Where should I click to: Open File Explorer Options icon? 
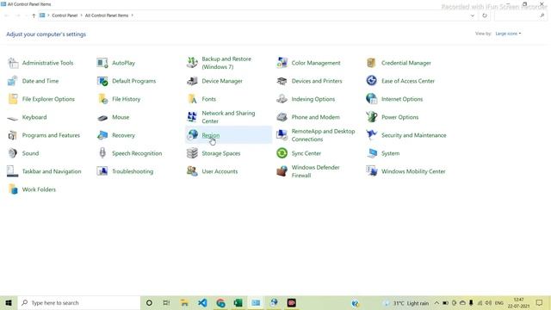[13, 99]
